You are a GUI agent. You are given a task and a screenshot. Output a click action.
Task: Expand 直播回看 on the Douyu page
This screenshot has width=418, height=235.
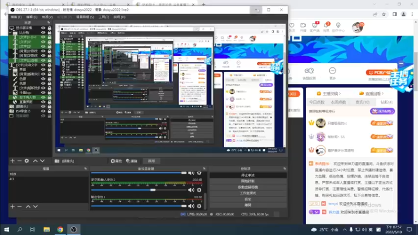pos(371,93)
